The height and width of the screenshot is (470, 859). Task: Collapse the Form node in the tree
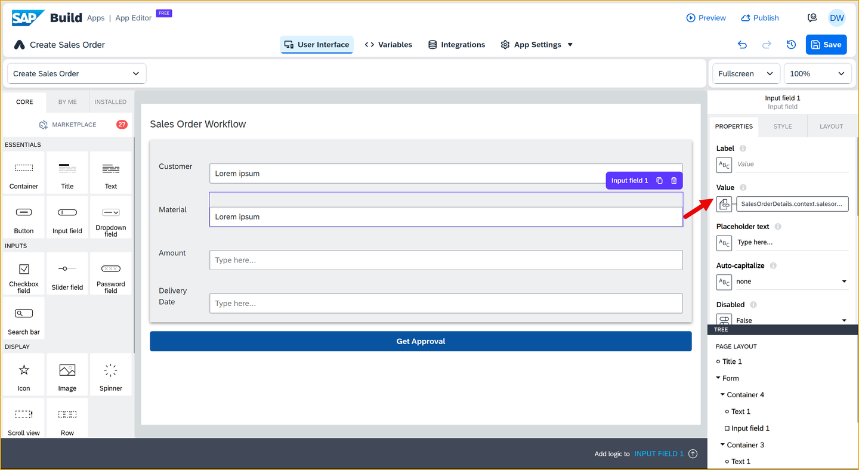[718, 378]
